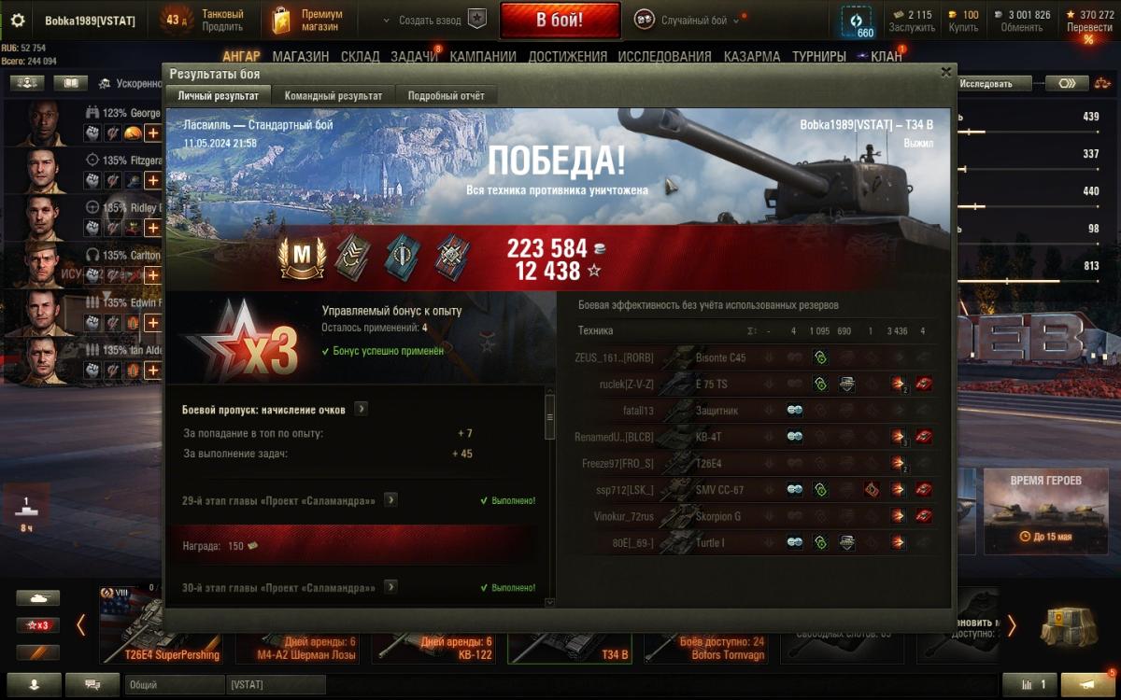The width and height of the screenshot is (1121, 700).
Task: Switch to Командный результат tab
Action: pyautogui.click(x=333, y=95)
